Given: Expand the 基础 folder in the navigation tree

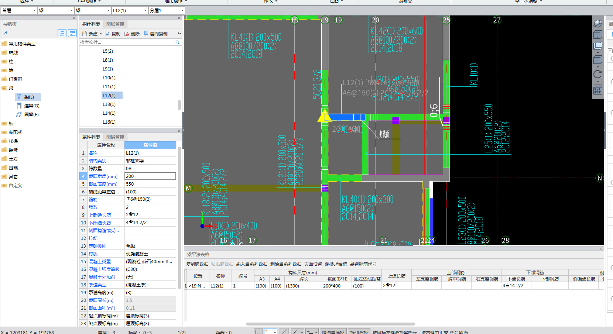Looking at the screenshot, I should click(x=4, y=168).
